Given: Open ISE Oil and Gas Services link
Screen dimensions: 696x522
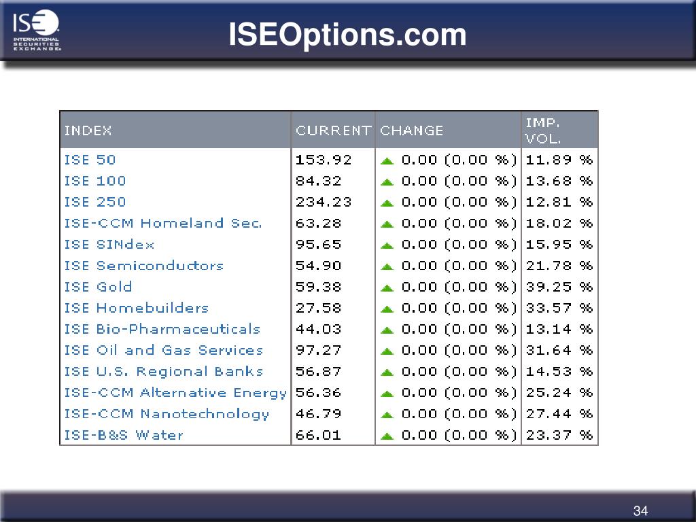Looking at the screenshot, I should point(164,350).
